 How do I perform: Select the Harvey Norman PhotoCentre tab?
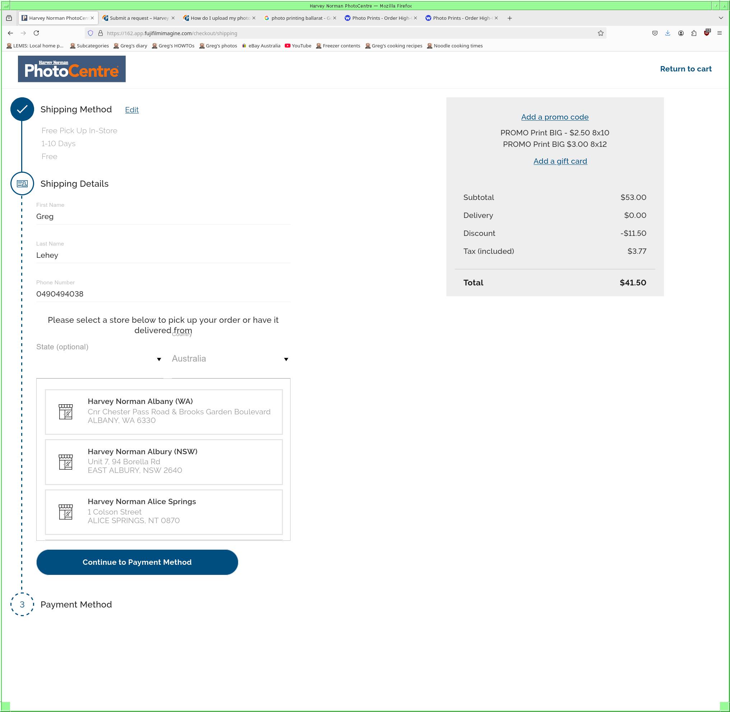point(58,18)
